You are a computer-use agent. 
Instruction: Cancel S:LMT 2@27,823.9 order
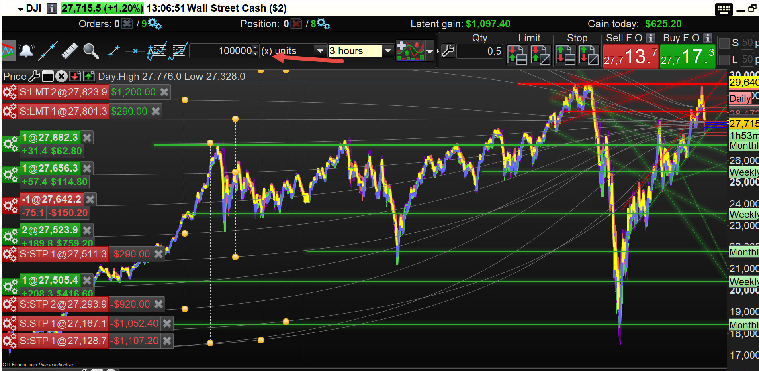pos(164,92)
